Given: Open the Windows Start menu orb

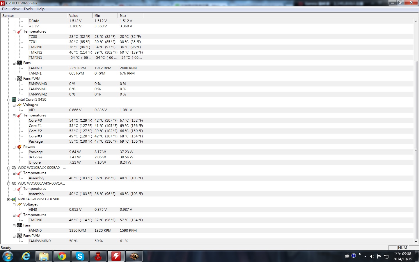Looking at the screenshot, I should point(8,256).
